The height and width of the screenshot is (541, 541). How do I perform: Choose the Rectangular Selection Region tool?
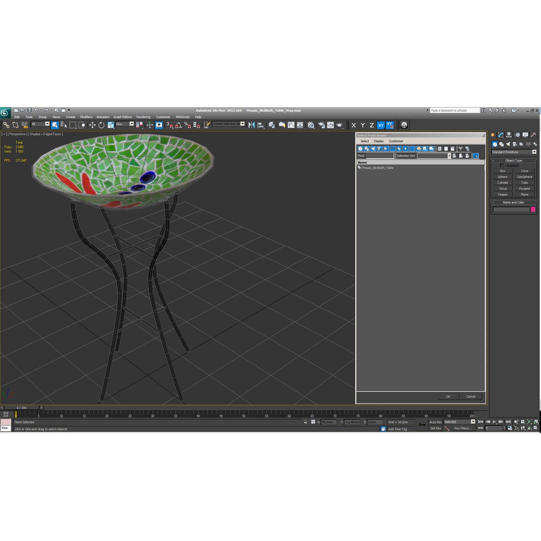point(73,125)
